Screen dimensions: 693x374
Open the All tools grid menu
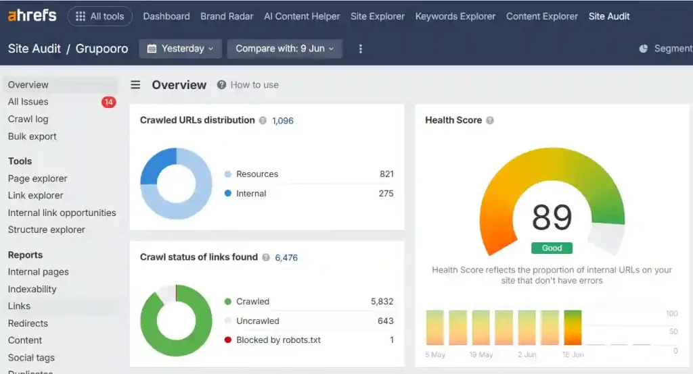pos(100,16)
